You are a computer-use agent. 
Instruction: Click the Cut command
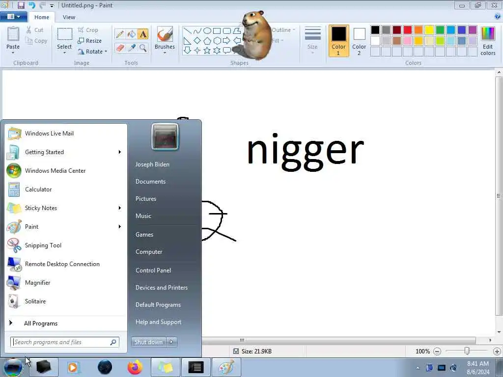[x=35, y=30]
